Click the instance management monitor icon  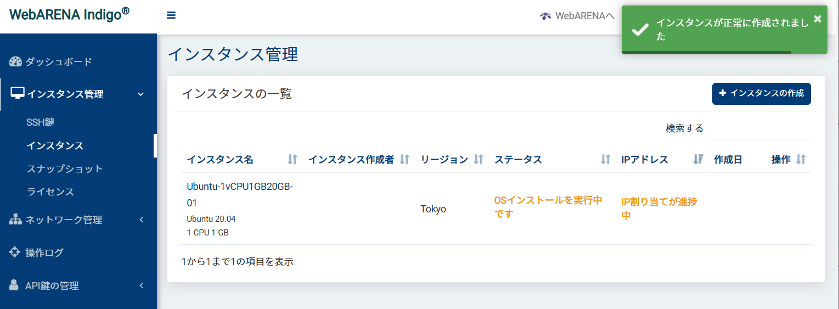pos(18,93)
